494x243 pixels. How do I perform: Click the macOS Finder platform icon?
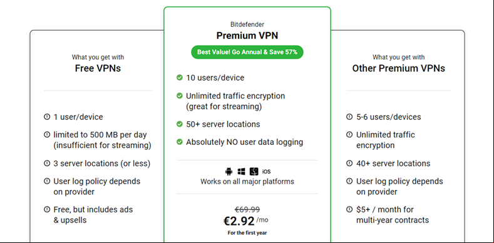point(254,172)
